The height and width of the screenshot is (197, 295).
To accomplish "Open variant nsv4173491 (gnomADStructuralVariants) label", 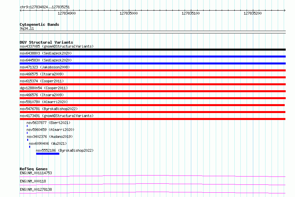I will (x=57, y=116).
